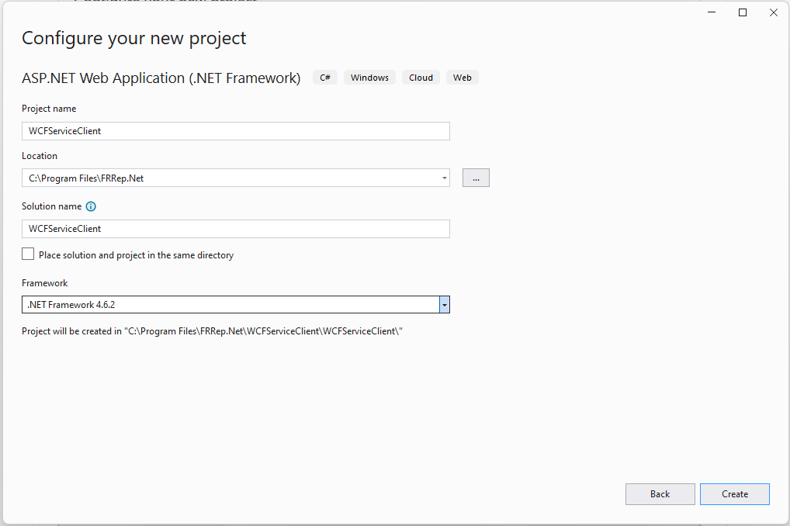Maximize the dialog window

[742, 12]
